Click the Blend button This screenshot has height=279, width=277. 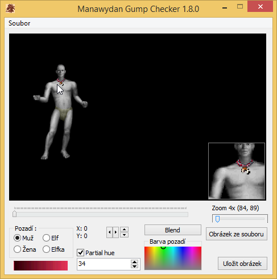click(x=173, y=230)
